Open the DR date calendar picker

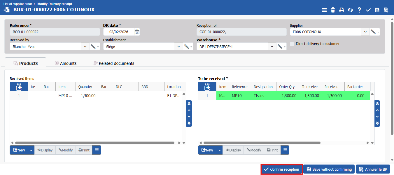pos(137,32)
